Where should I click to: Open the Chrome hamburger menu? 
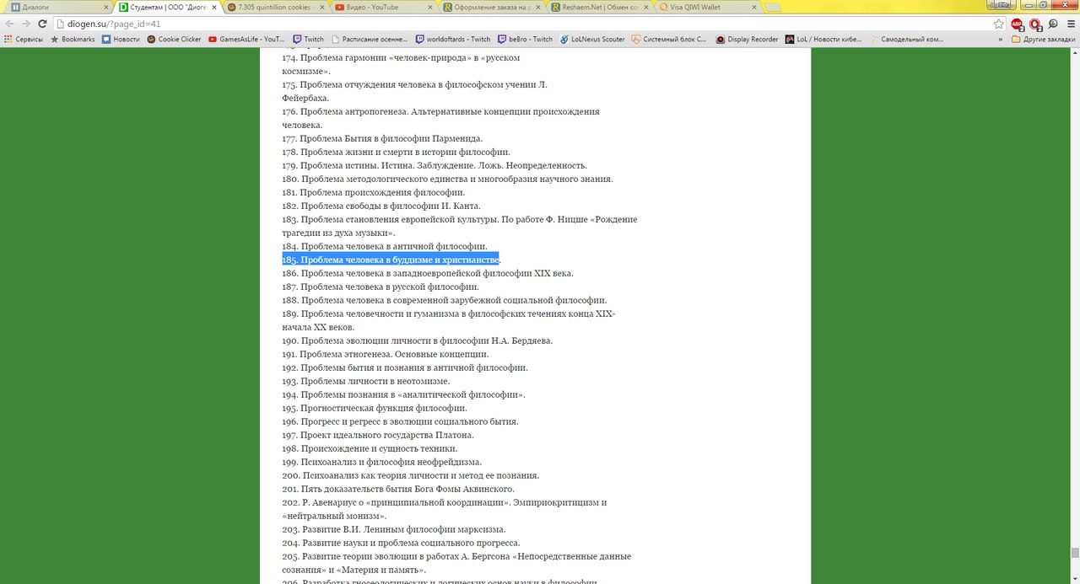1070,24
